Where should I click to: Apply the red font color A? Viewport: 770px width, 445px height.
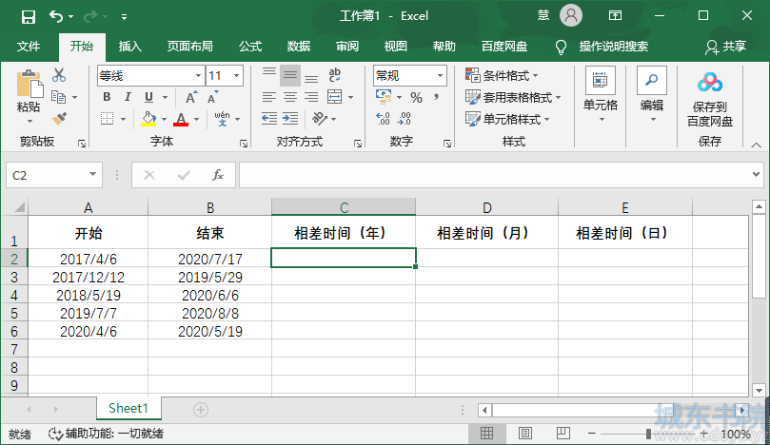tap(181, 119)
